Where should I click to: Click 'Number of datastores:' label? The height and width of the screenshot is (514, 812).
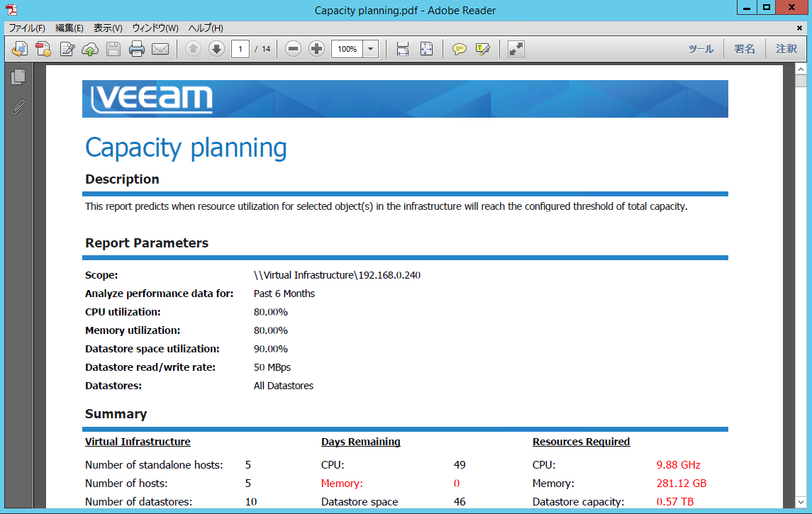click(x=138, y=501)
